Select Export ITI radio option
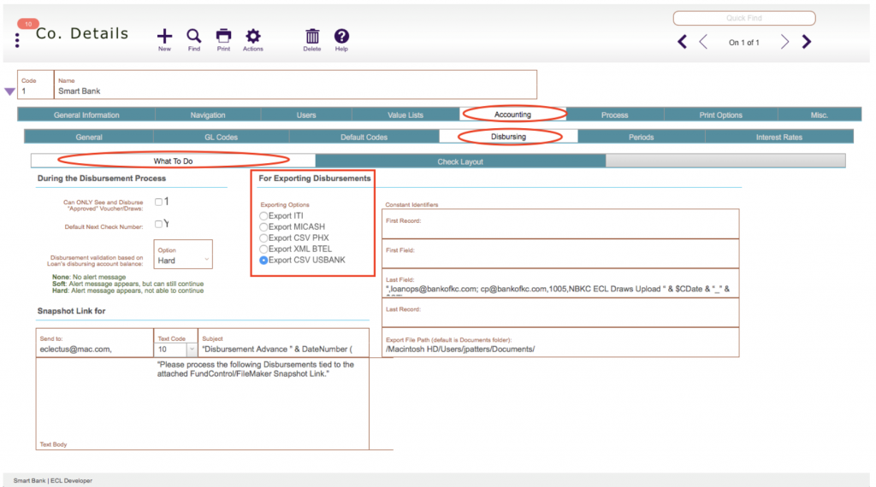876x487 pixels. click(263, 216)
